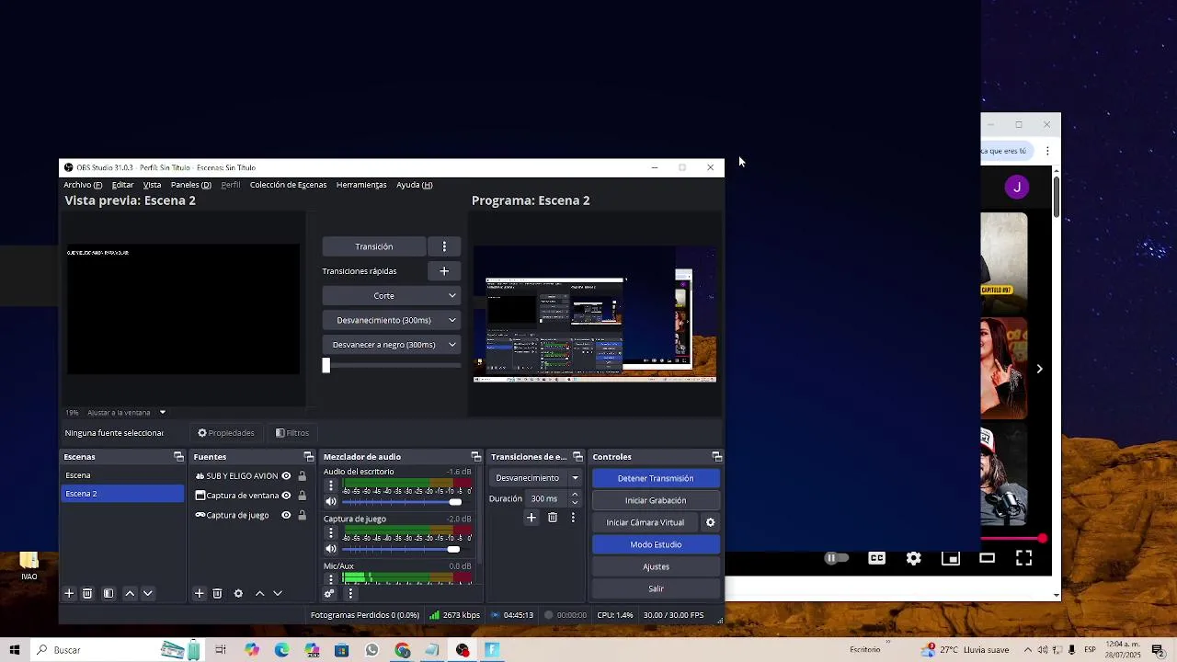Toggle the lock on the Captura de juego source
1177x662 pixels.
tap(302, 516)
